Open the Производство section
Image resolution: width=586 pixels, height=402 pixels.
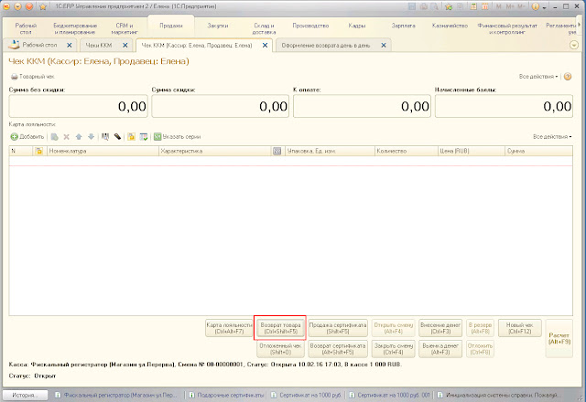point(310,26)
